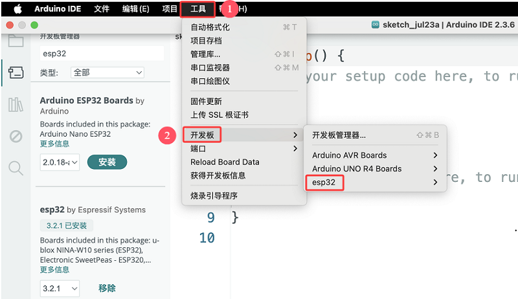Open the 2.0.18 version dropdown
The image size is (518, 299).
tap(60, 162)
